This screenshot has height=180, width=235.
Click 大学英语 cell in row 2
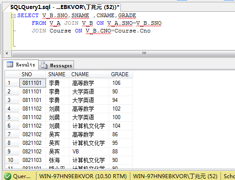point(89,92)
